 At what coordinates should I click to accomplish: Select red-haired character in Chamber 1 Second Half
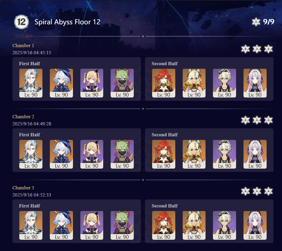(164, 83)
